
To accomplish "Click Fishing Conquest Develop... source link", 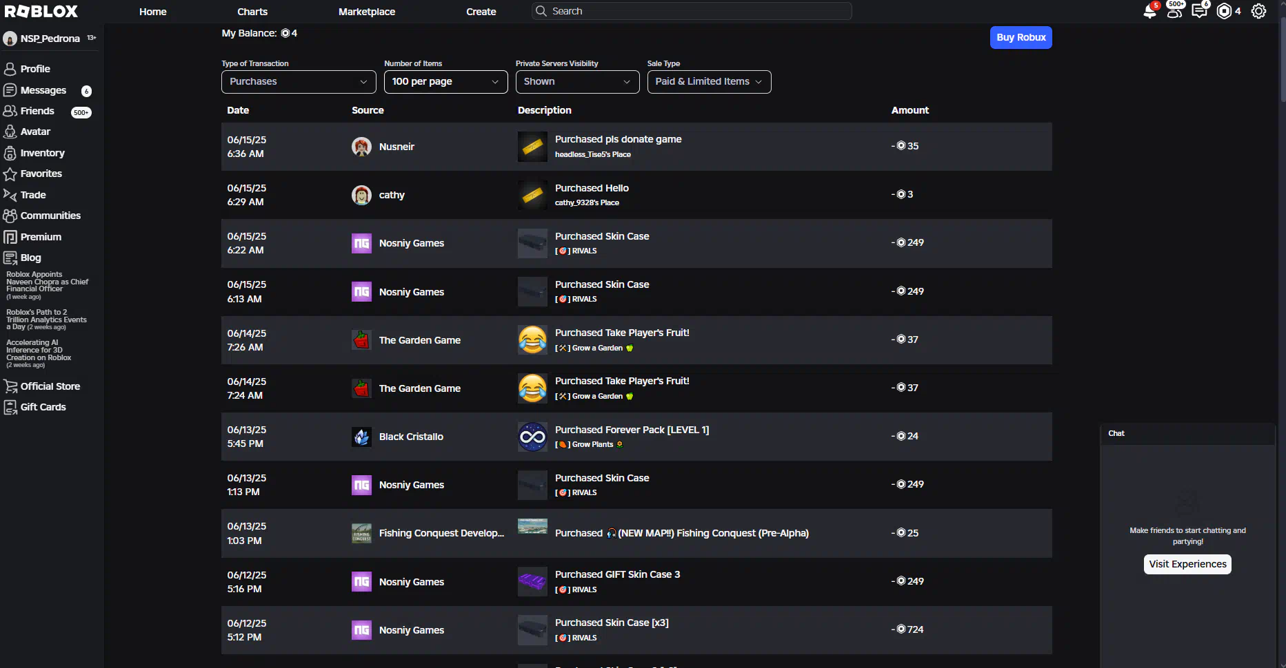I will click(x=441, y=533).
